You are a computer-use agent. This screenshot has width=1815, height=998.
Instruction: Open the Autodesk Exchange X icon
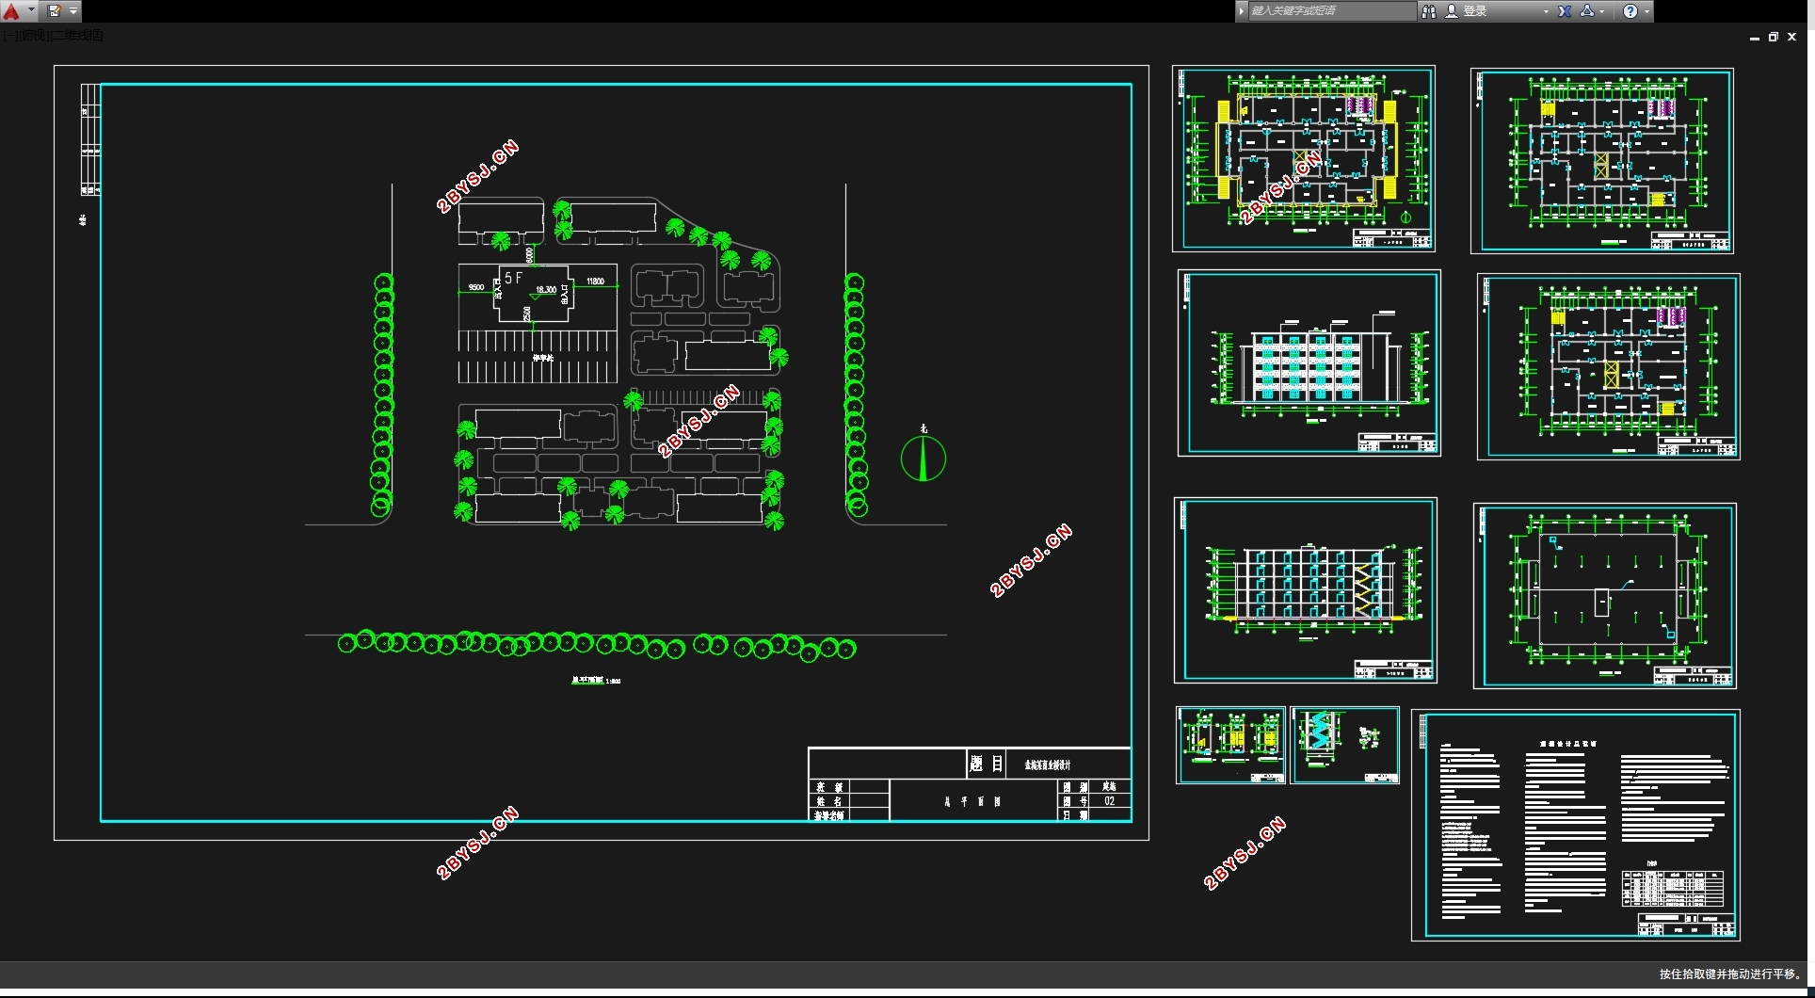coord(1565,11)
